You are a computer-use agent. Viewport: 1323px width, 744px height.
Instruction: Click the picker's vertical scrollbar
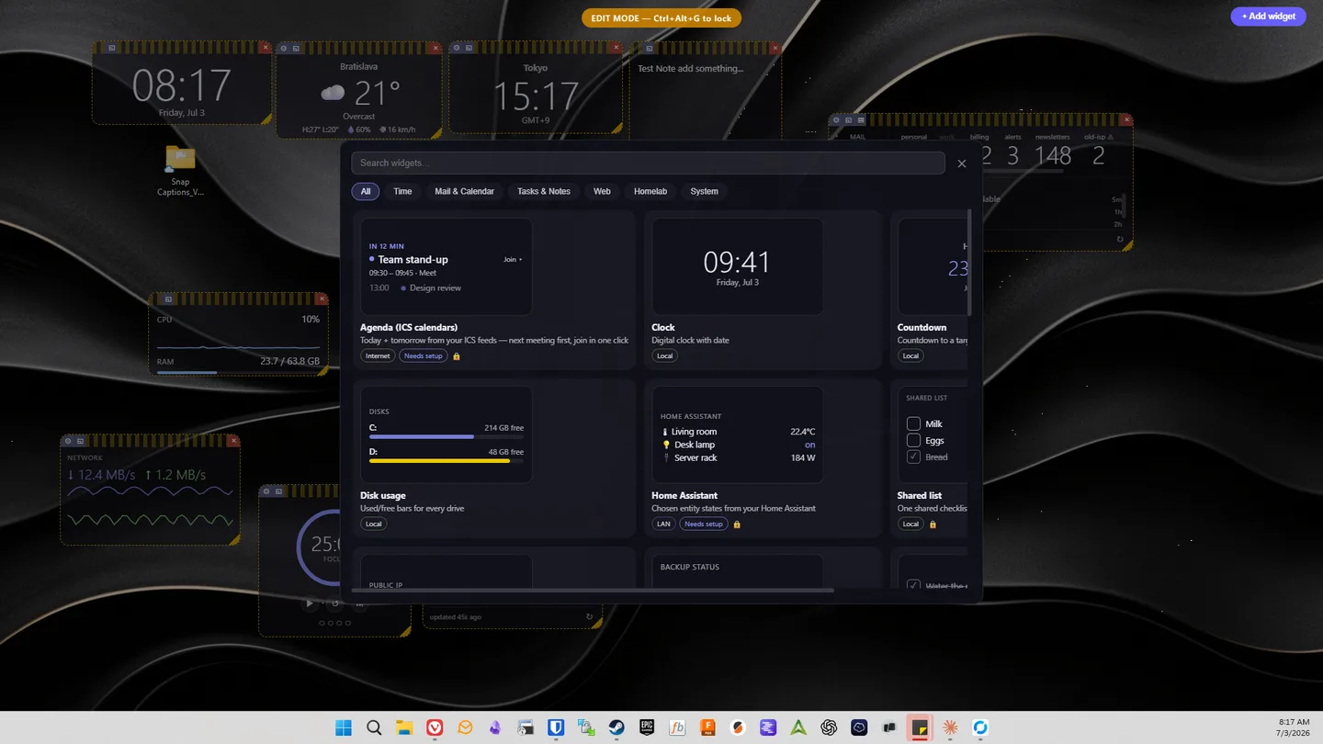tap(969, 263)
